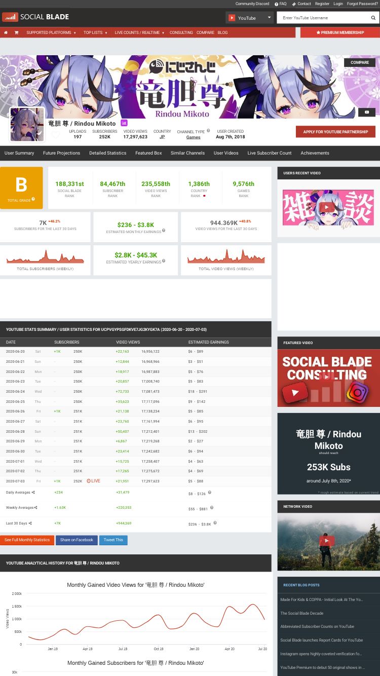Go to the home icon in the red menu

pos(6,32)
